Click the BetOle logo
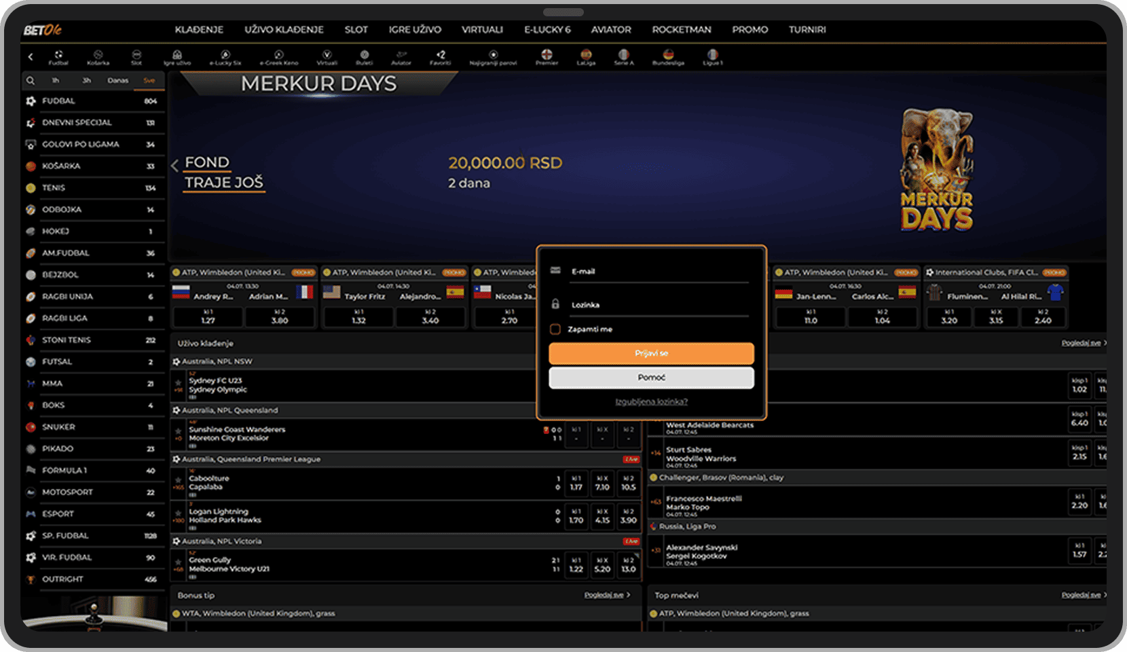1127x652 pixels. (43, 30)
